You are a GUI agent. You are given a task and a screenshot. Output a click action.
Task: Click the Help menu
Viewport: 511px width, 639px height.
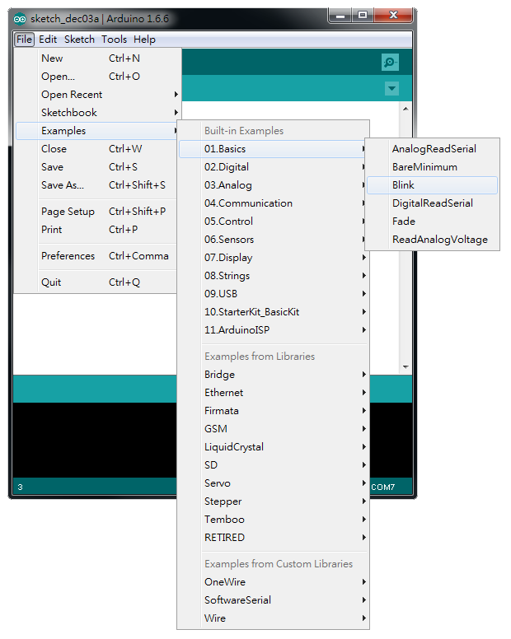[144, 40]
